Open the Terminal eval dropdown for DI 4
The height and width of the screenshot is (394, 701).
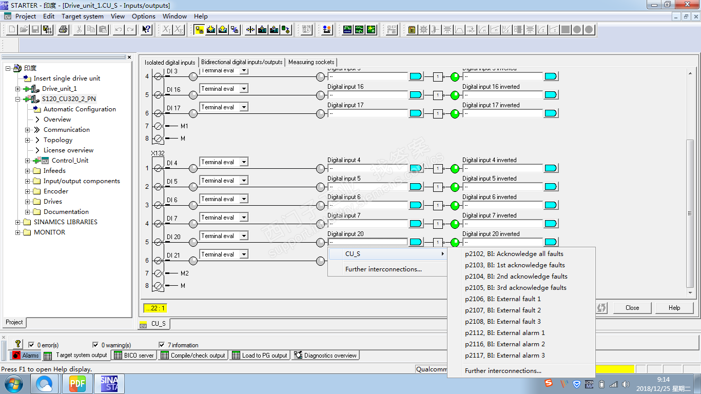coord(244,162)
